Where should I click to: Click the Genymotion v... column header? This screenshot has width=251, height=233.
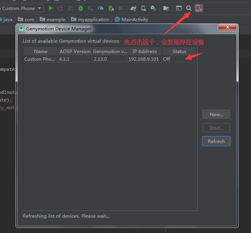[110, 52]
